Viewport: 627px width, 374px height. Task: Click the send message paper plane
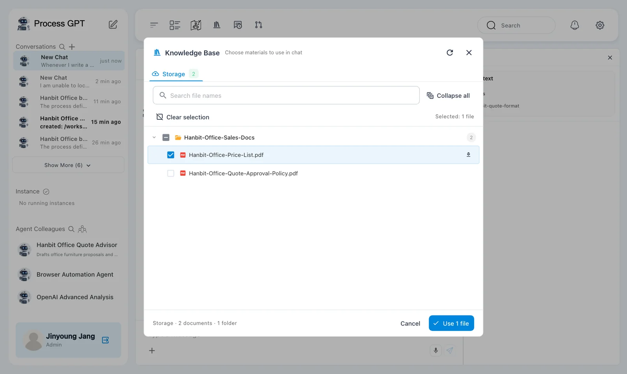[x=450, y=351]
